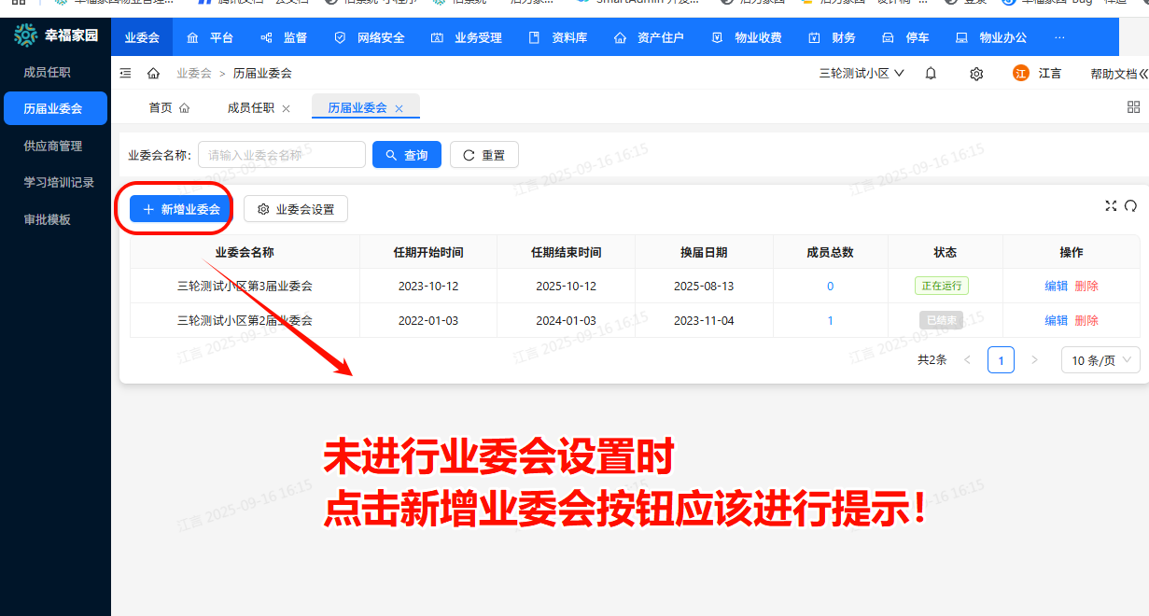Open the 10 条/页 page size dropdown

tap(1100, 360)
